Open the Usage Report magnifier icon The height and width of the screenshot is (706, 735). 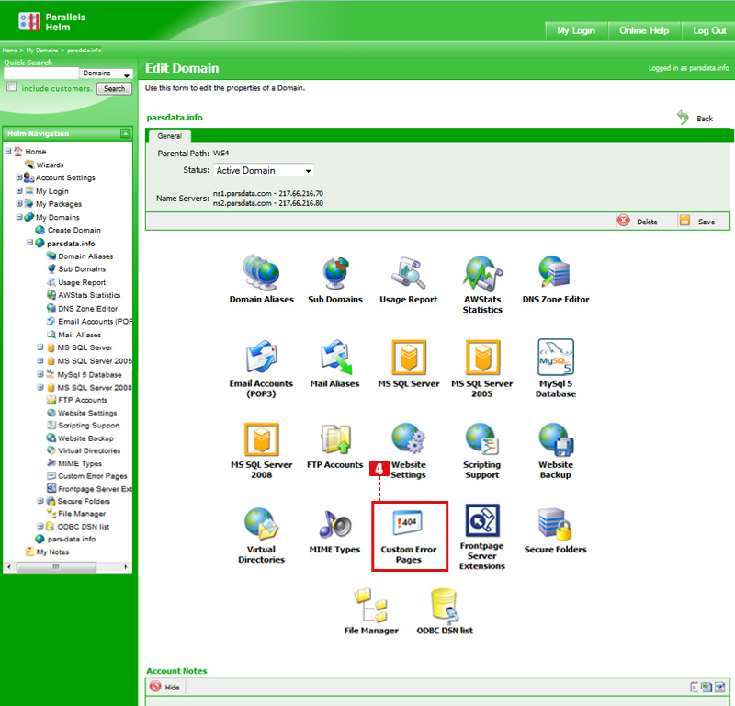(x=408, y=272)
